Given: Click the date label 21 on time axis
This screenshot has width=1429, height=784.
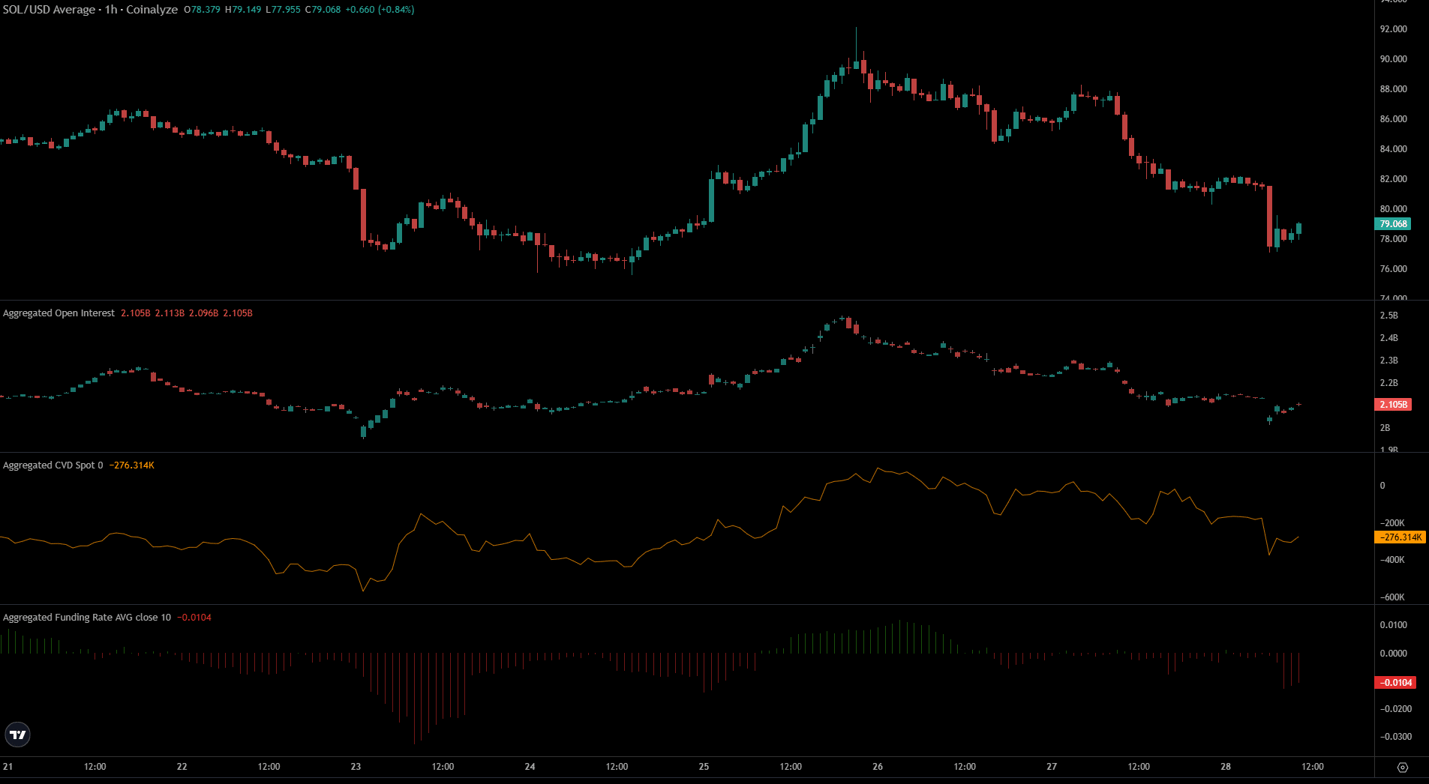Looking at the screenshot, I should (x=8, y=767).
